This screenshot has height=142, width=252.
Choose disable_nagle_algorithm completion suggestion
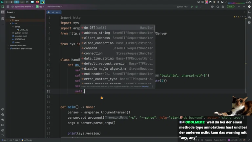117,69
